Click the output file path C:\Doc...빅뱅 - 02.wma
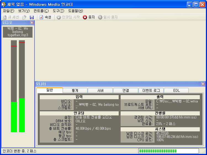This screenshot has width=207, height=155. (x=177, y=101)
